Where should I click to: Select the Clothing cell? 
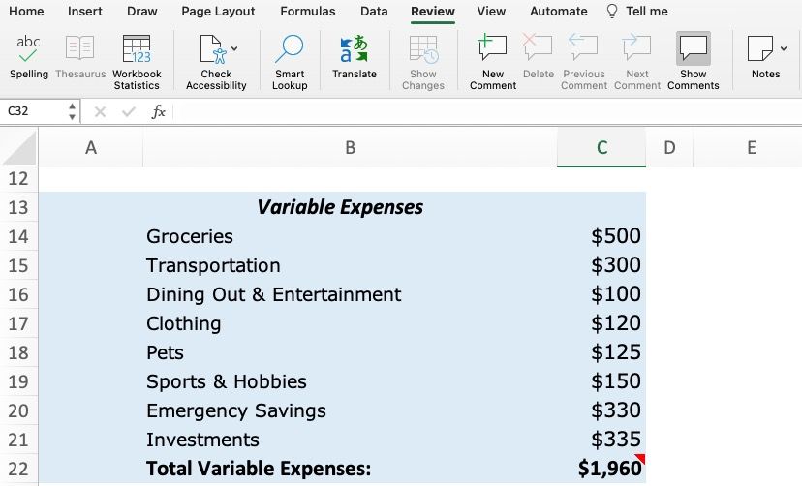click(350, 323)
